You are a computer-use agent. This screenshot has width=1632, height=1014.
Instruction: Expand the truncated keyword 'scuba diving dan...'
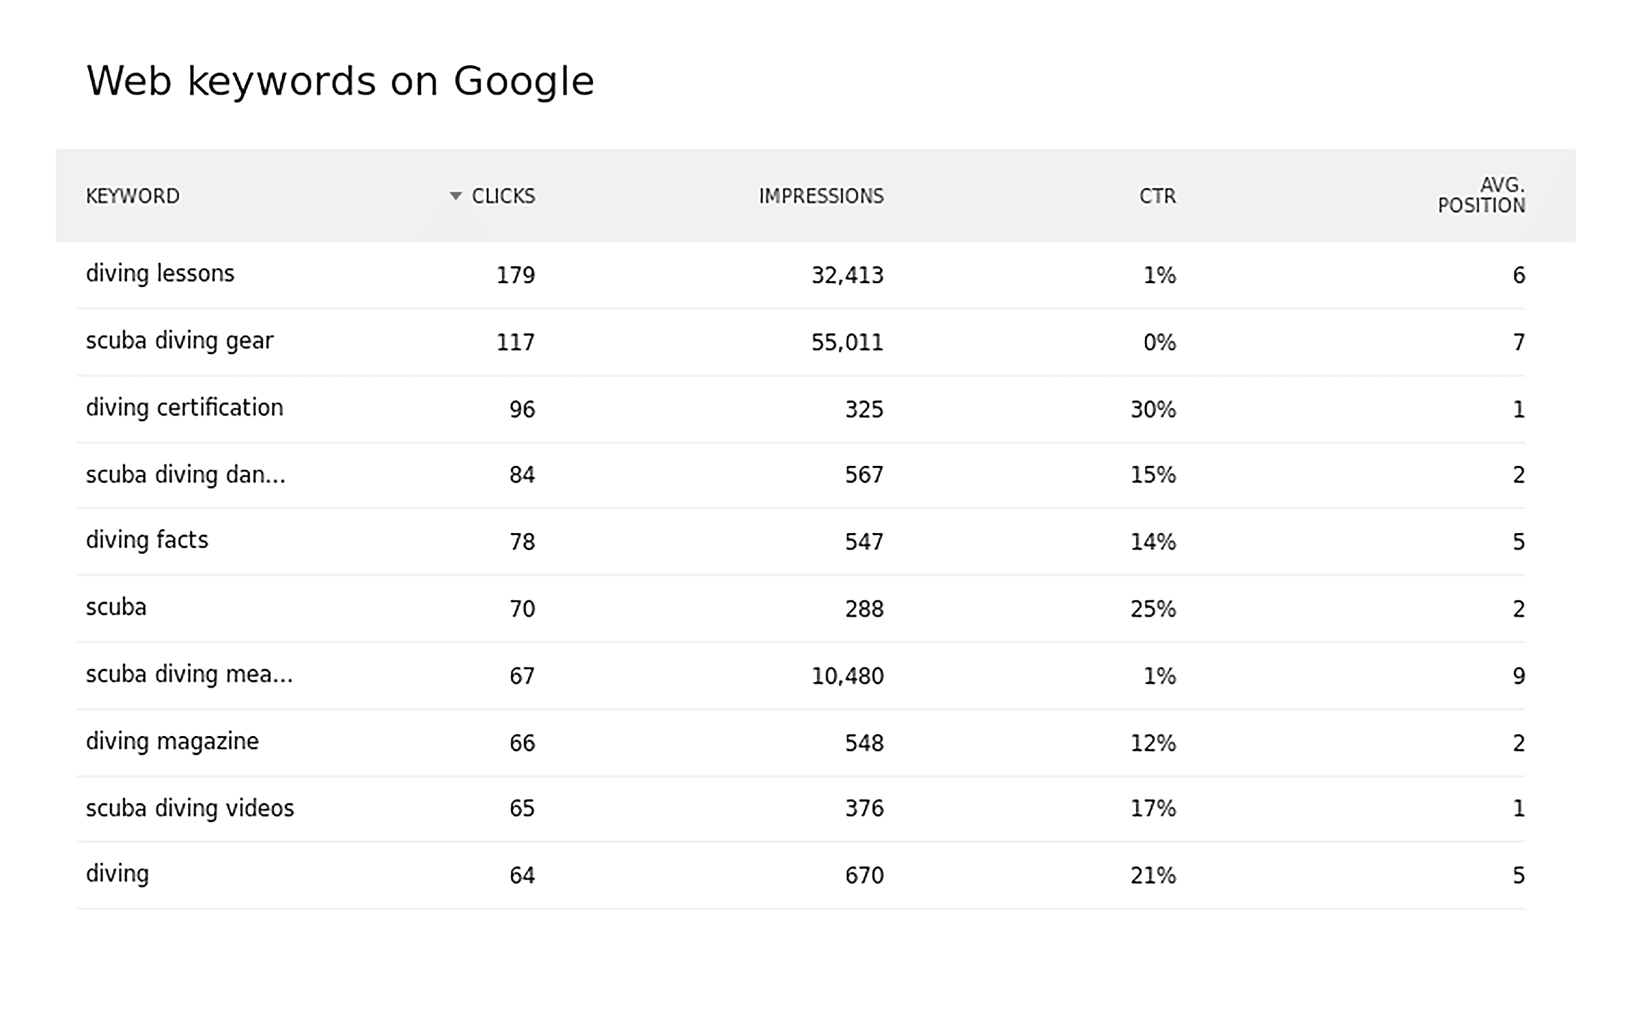pos(186,474)
